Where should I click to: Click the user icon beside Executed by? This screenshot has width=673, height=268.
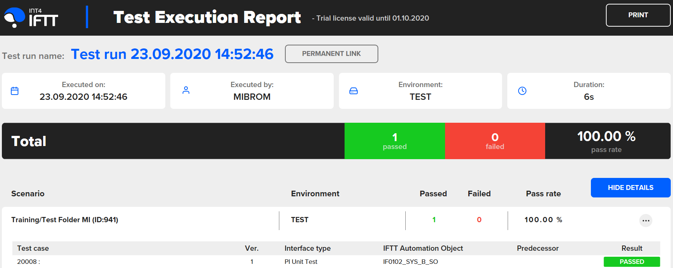pyautogui.click(x=186, y=90)
